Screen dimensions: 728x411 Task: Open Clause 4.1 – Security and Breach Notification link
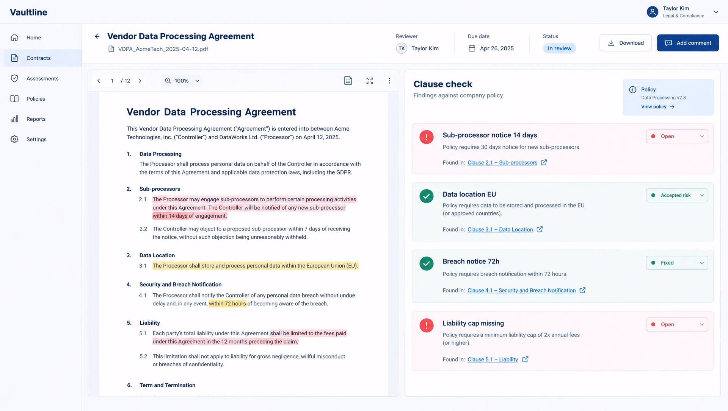point(521,290)
